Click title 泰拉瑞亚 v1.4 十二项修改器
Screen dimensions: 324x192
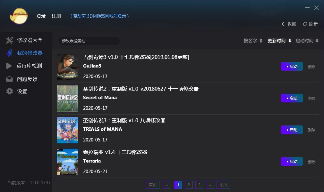[x=115, y=152]
